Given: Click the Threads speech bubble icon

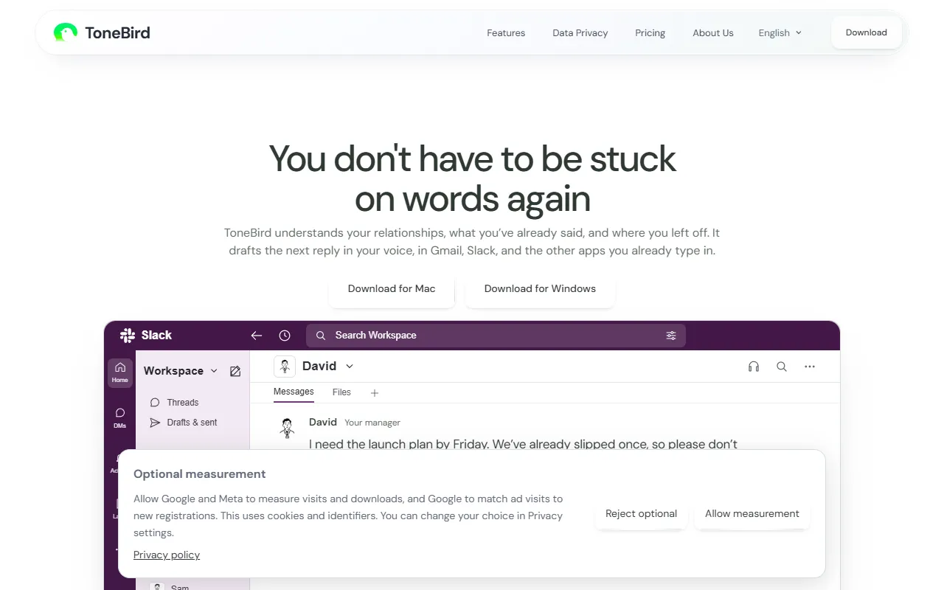Looking at the screenshot, I should click(x=155, y=403).
